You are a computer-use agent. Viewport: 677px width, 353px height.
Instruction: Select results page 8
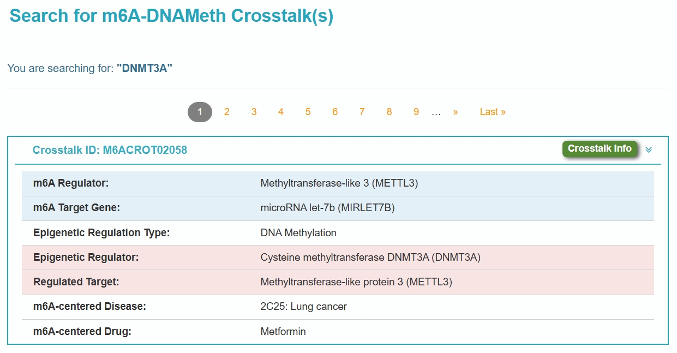tap(389, 112)
